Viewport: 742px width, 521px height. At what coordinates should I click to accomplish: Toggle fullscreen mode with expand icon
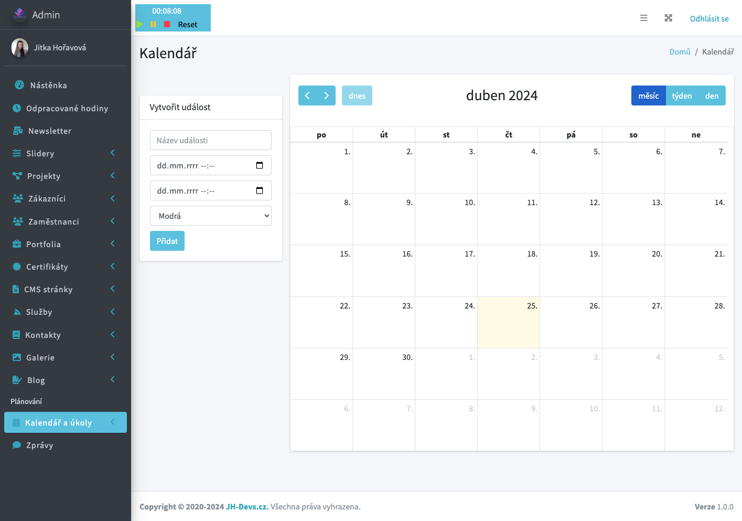[668, 18]
